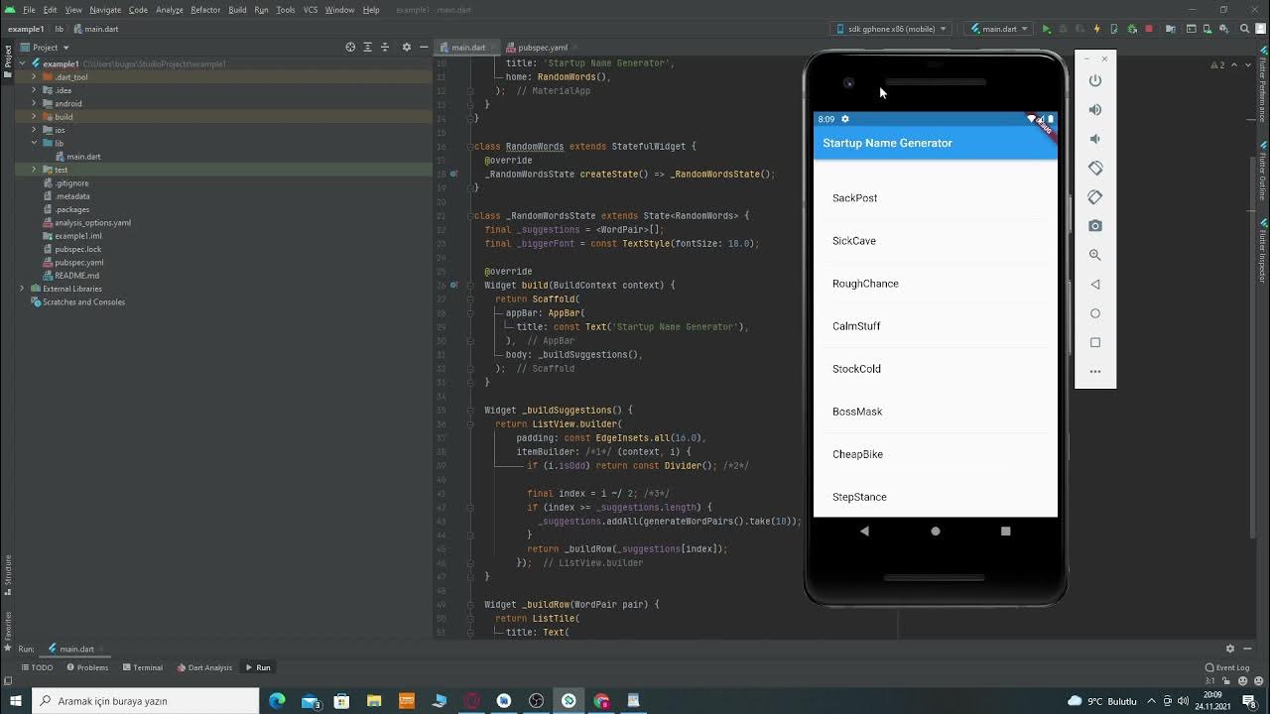This screenshot has width=1270, height=714.
Task: Open the Event Log
Action: point(1227,667)
